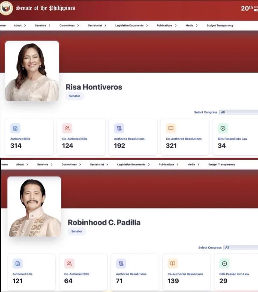Click the Senator badge under Risa Hontiveros
This screenshot has width=258, height=292.
[75, 96]
